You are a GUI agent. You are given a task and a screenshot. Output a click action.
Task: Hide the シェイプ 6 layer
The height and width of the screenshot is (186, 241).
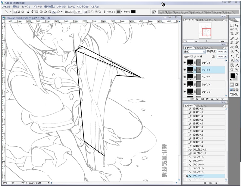click(x=184, y=63)
